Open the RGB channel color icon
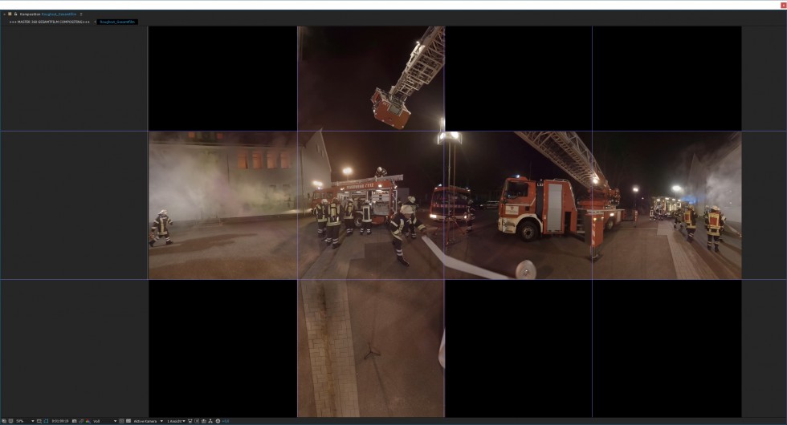Viewport: 787px width, 425px height. (88, 421)
